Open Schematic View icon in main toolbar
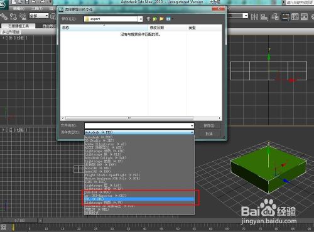 (304, 17)
